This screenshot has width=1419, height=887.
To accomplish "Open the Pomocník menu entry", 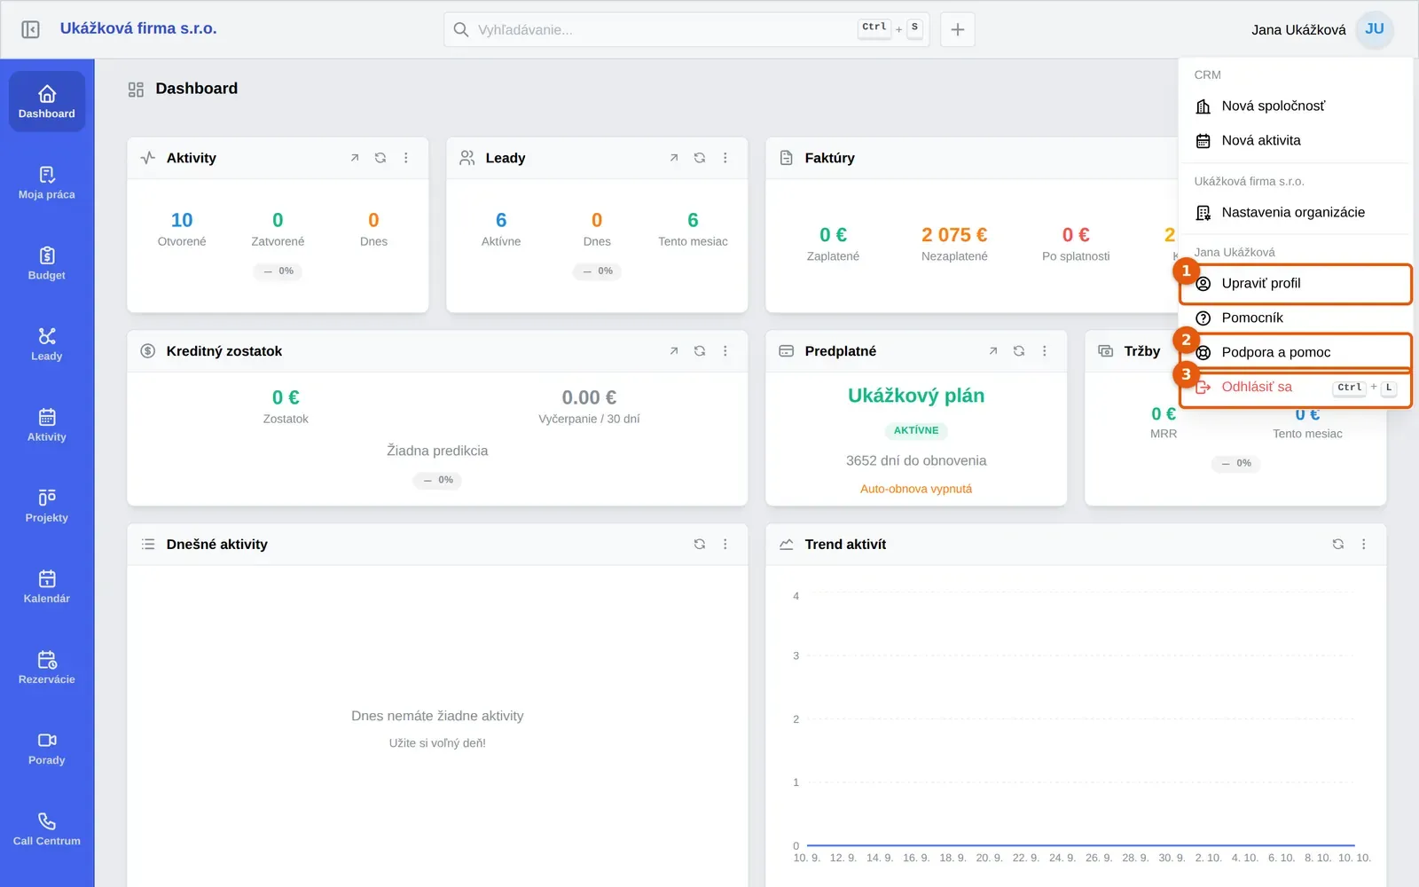I will 1295,318.
